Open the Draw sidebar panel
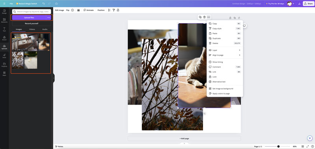Image resolution: width=315 pixels, height=149 pixels. pyautogui.click(x=4, y=56)
